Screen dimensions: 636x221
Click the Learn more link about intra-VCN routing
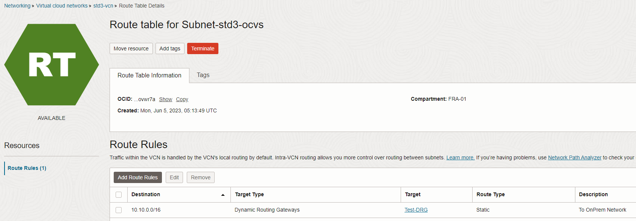point(460,157)
